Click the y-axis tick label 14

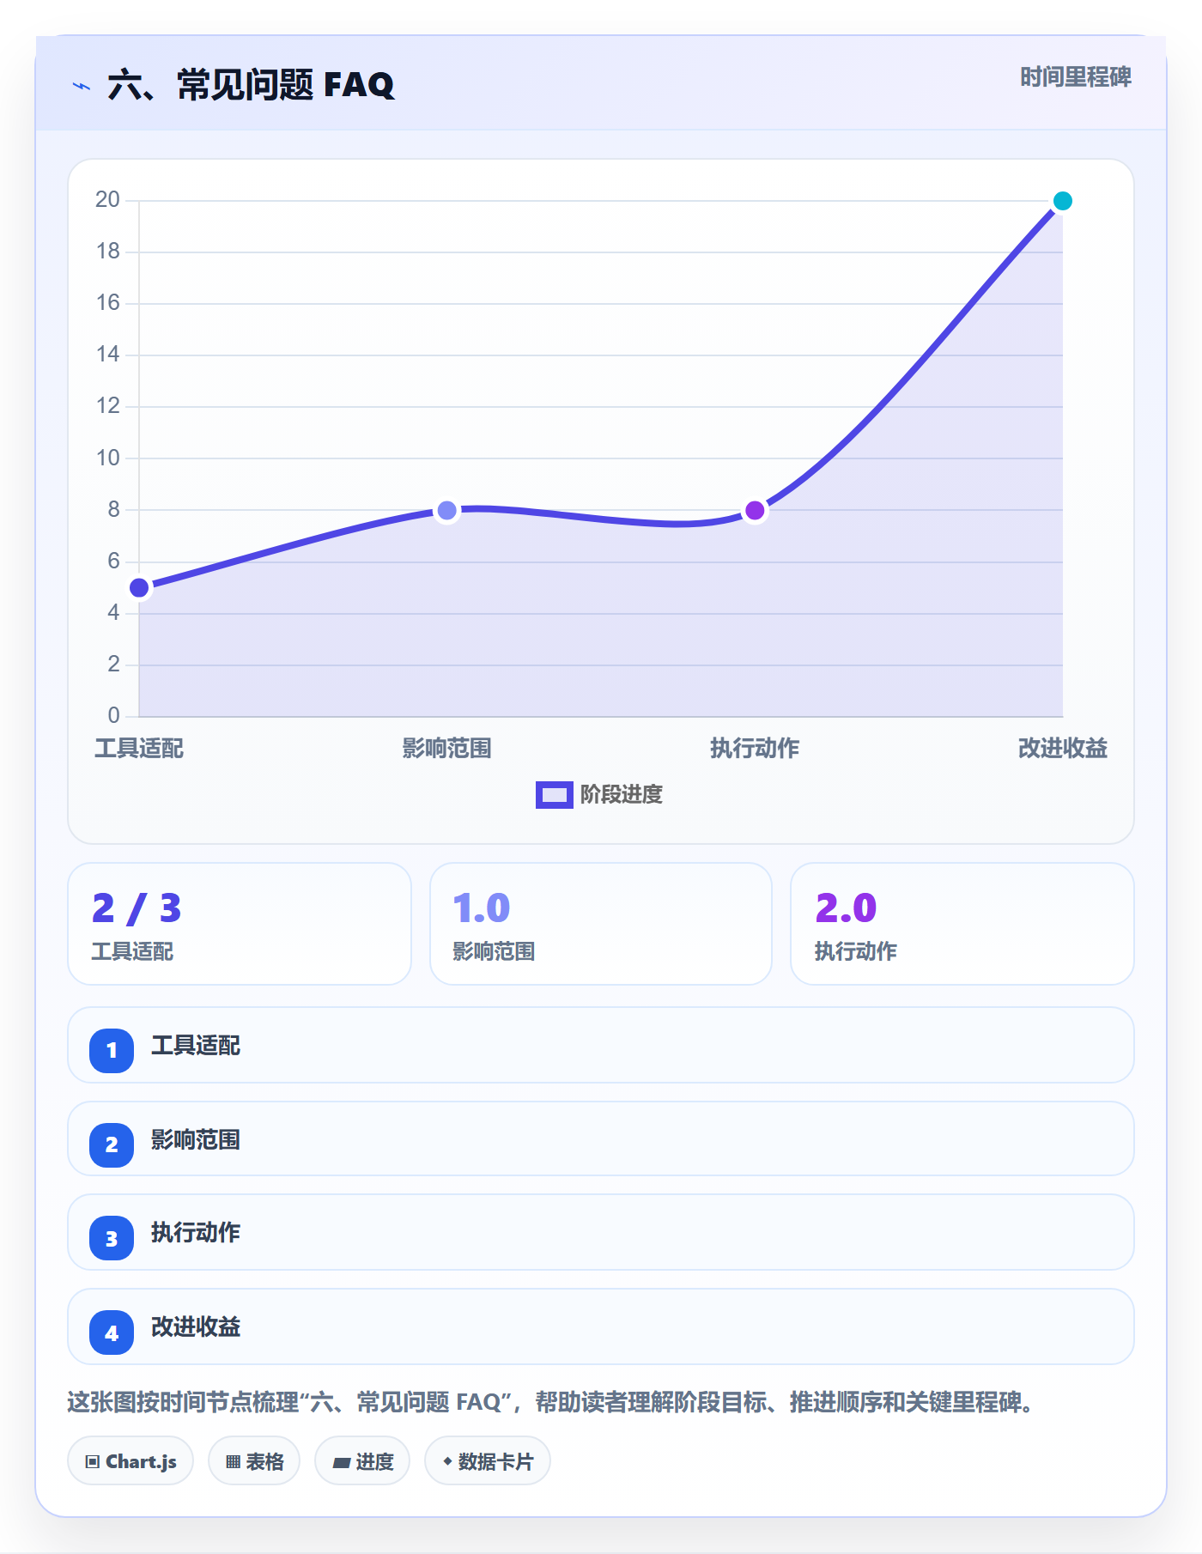pos(108,355)
